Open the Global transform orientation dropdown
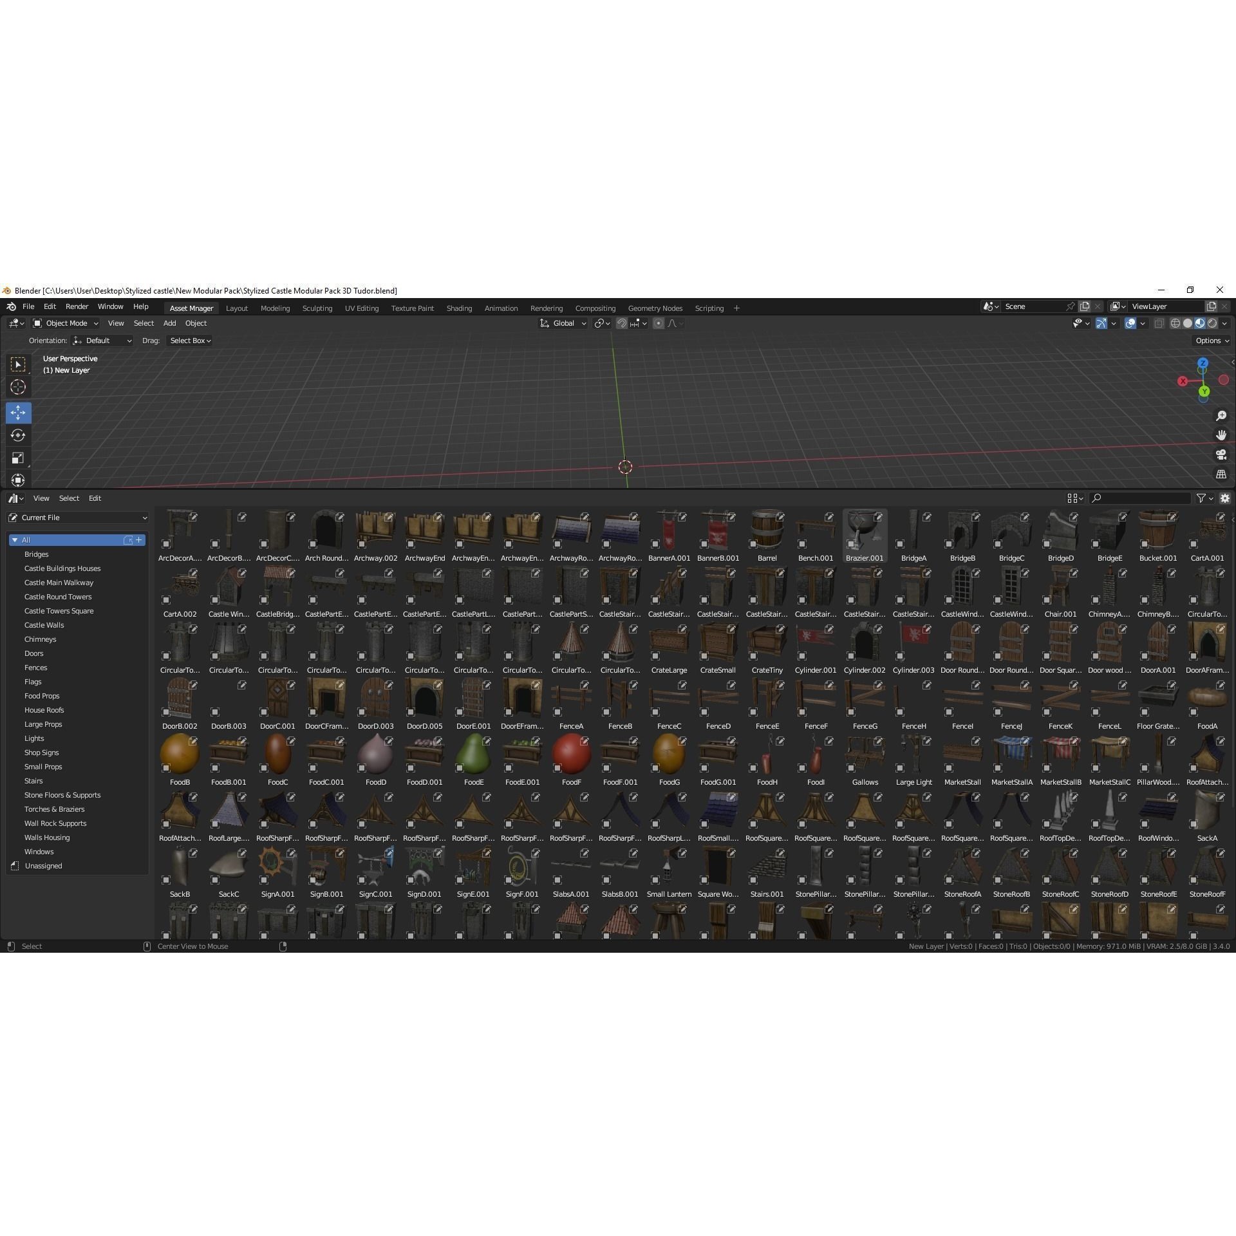This screenshot has width=1236, height=1236. tap(563, 323)
